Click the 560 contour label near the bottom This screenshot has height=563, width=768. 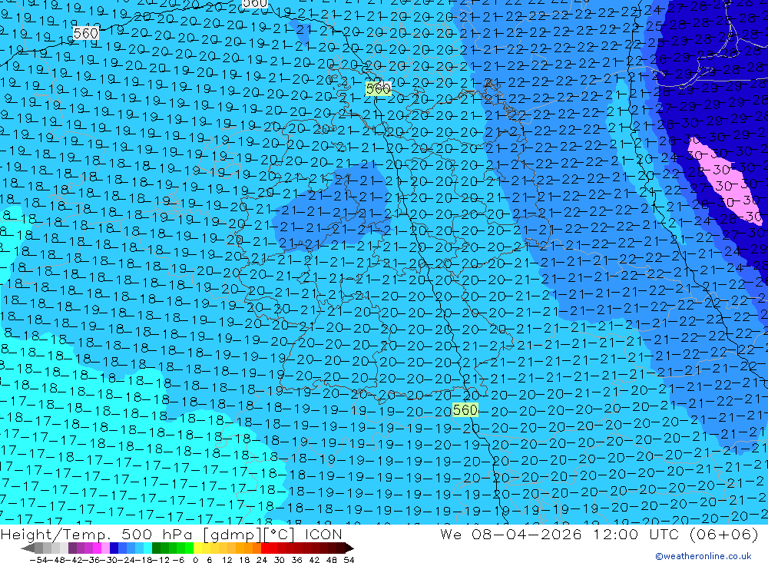pos(465,410)
